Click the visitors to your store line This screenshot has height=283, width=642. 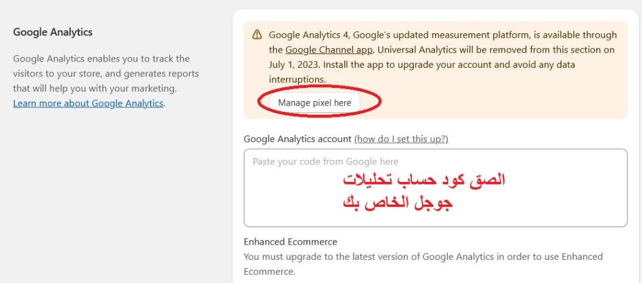[105, 73]
